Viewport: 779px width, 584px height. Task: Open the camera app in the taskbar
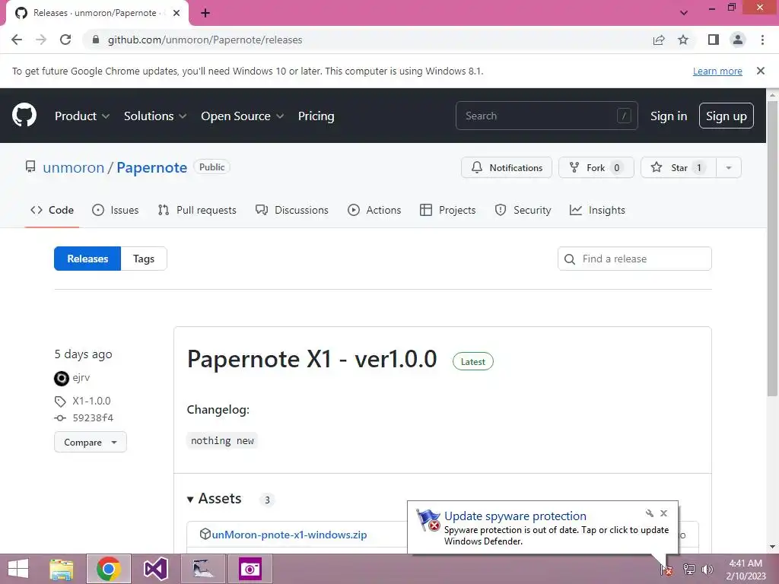point(250,569)
